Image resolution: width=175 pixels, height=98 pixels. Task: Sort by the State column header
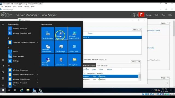101,70
